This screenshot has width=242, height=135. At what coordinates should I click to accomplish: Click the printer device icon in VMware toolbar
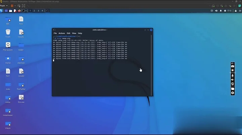click(226, 6)
